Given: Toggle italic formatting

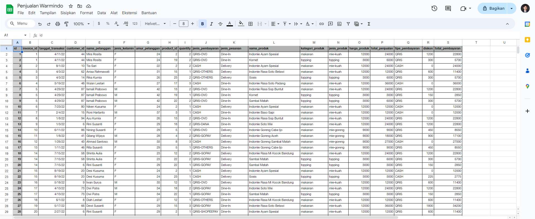Looking at the screenshot, I should (x=211, y=24).
